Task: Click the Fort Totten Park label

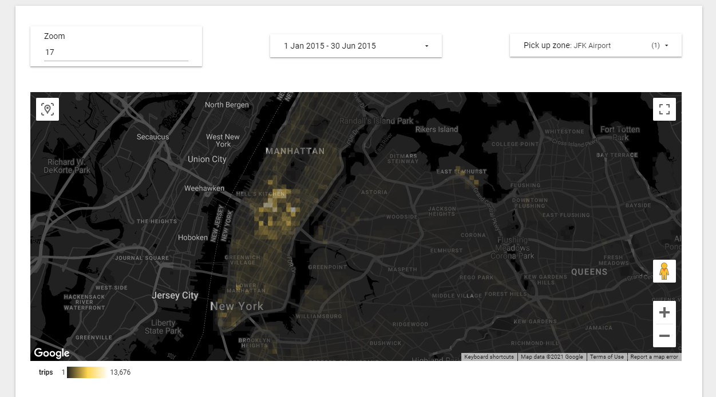Action: 620,133
